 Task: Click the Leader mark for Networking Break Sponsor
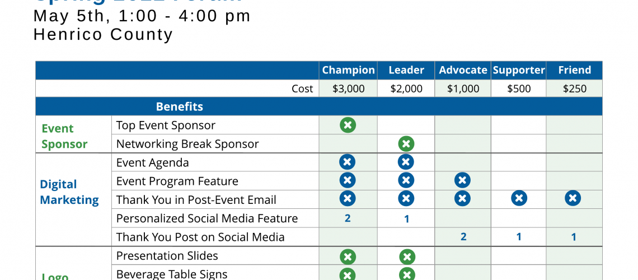coord(406,144)
